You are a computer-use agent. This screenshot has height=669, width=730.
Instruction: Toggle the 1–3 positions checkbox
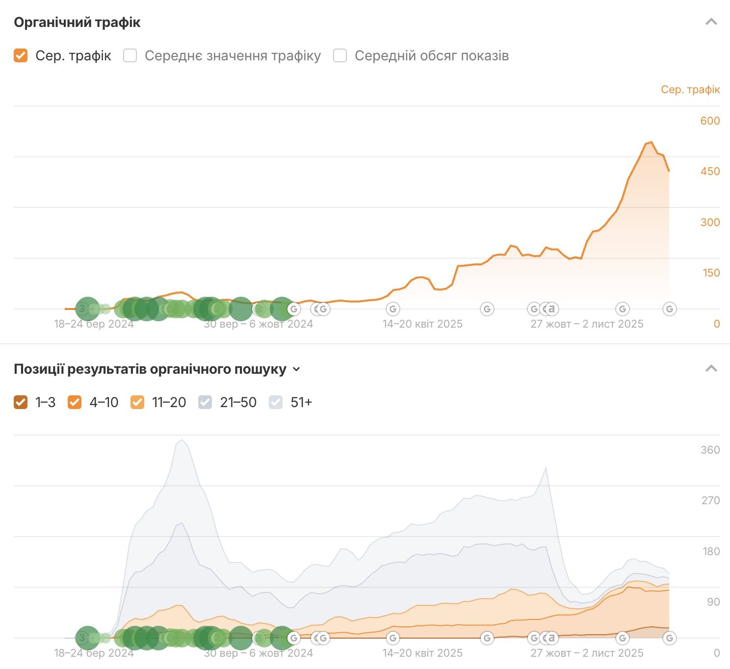point(21,402)
